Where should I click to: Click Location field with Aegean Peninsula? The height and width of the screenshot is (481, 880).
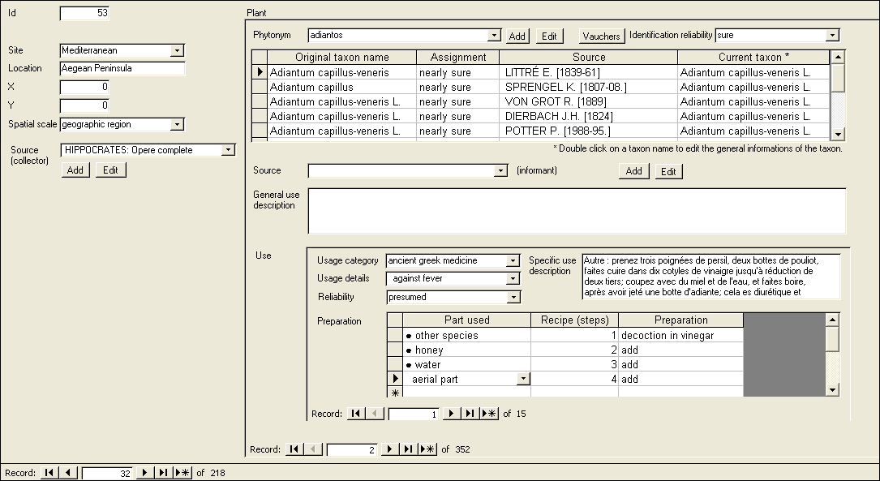tap(122, 68)
